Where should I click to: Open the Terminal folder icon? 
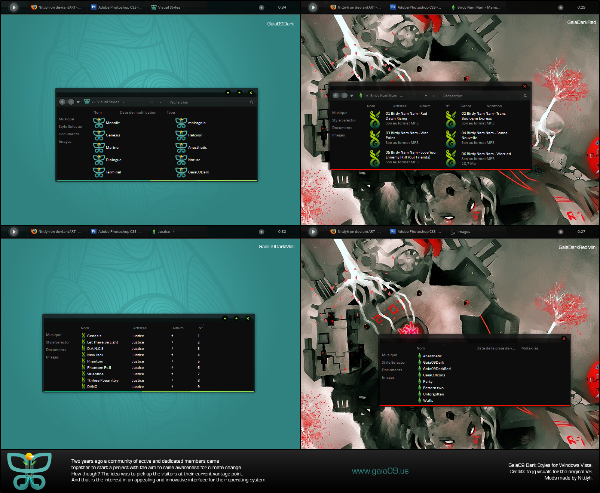[x=99, y=172]
